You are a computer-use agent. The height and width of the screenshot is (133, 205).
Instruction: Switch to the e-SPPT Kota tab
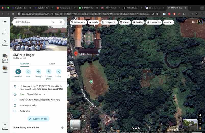click(111, 8)
